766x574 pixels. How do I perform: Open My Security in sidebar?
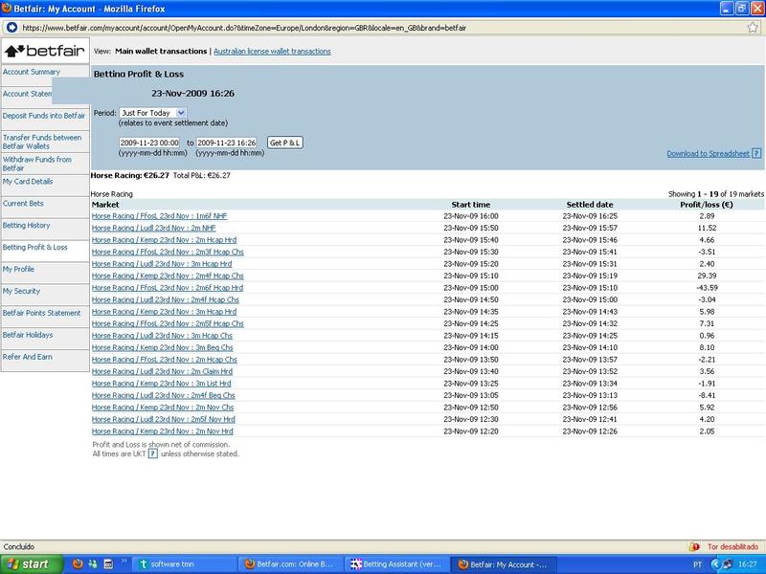[x=21, y=291]
